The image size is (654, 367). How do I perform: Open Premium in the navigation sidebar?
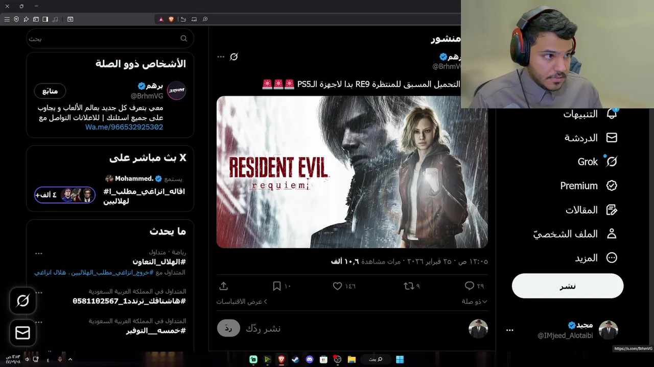pos(589,186)
